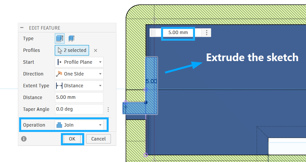This screenshot has width=306, height=162.
Task: Click the 2 selected profiles button
Action: click(x=72, y=50)
